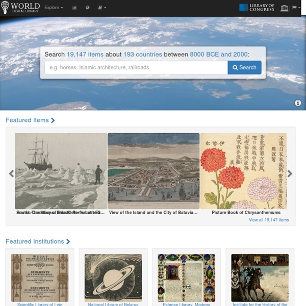
Task: Click the Library of Congress logo
Action: [257, 8]
